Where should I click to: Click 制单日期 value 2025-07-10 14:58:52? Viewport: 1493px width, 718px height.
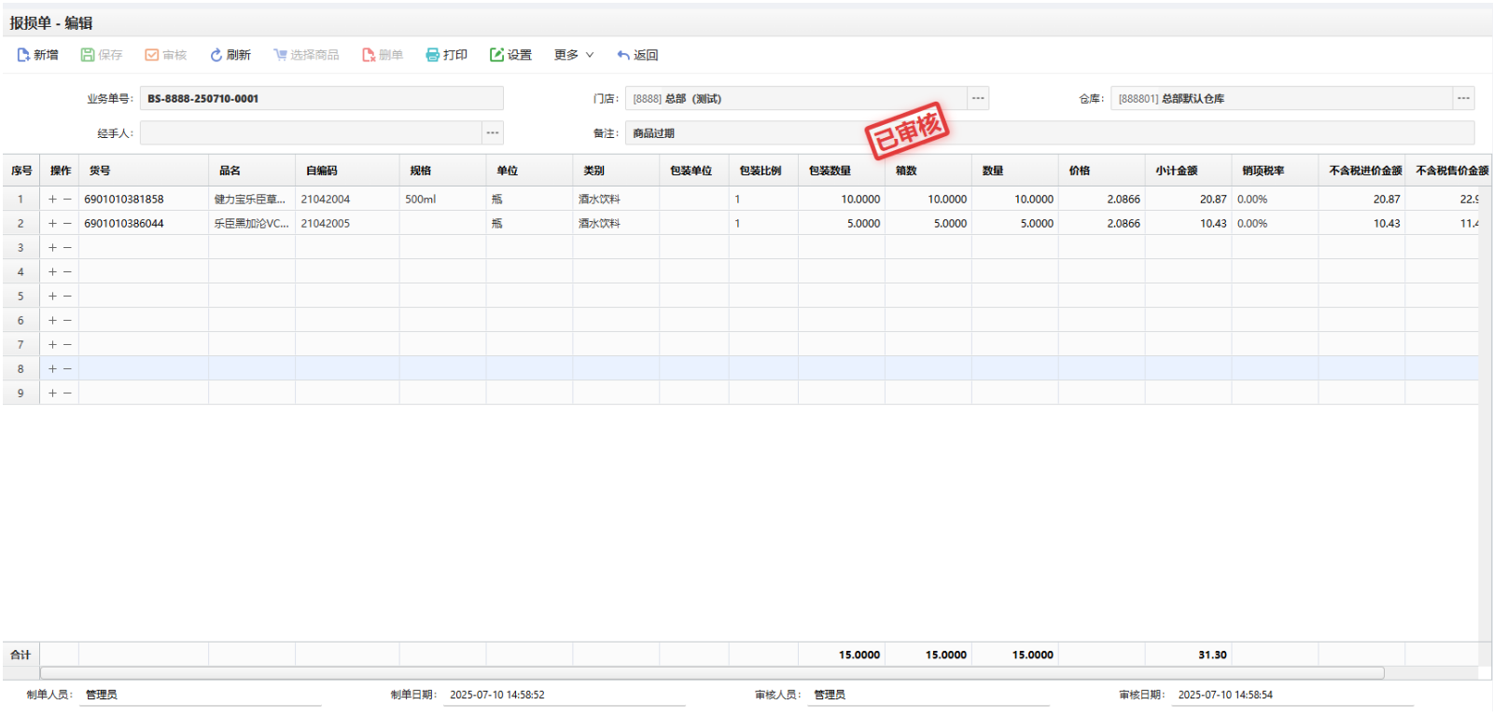tap(497, 695)
